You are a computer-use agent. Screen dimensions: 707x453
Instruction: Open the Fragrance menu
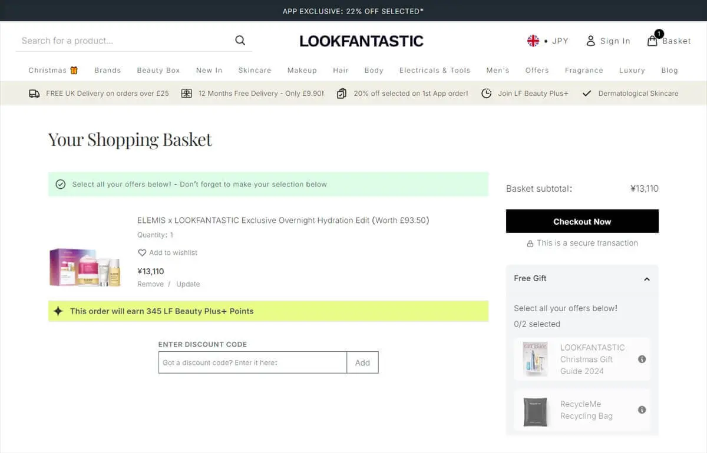[584, 70]
